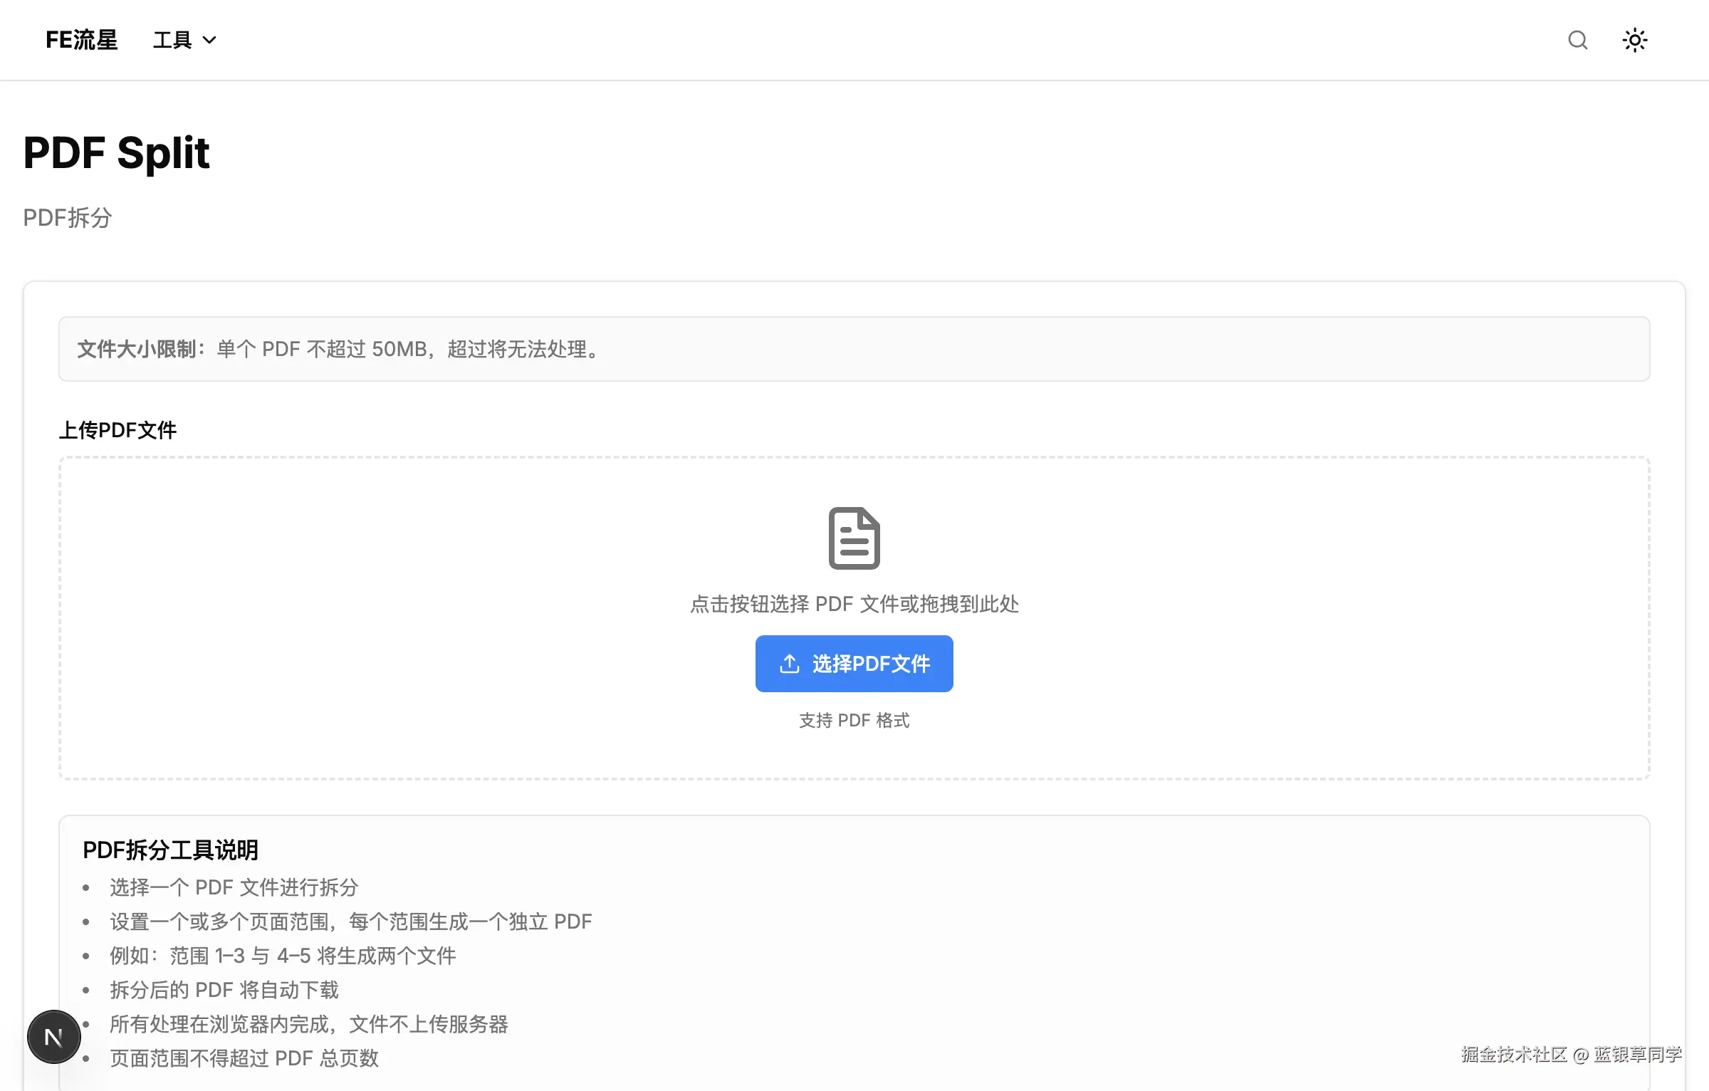Select FE流星 in the menu bar

tap(81, 40)
